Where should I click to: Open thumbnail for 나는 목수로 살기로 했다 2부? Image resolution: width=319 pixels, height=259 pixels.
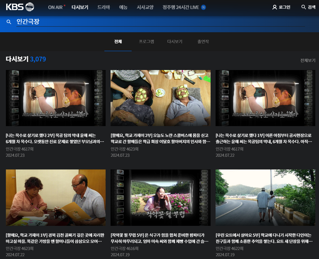coord(56,98)
